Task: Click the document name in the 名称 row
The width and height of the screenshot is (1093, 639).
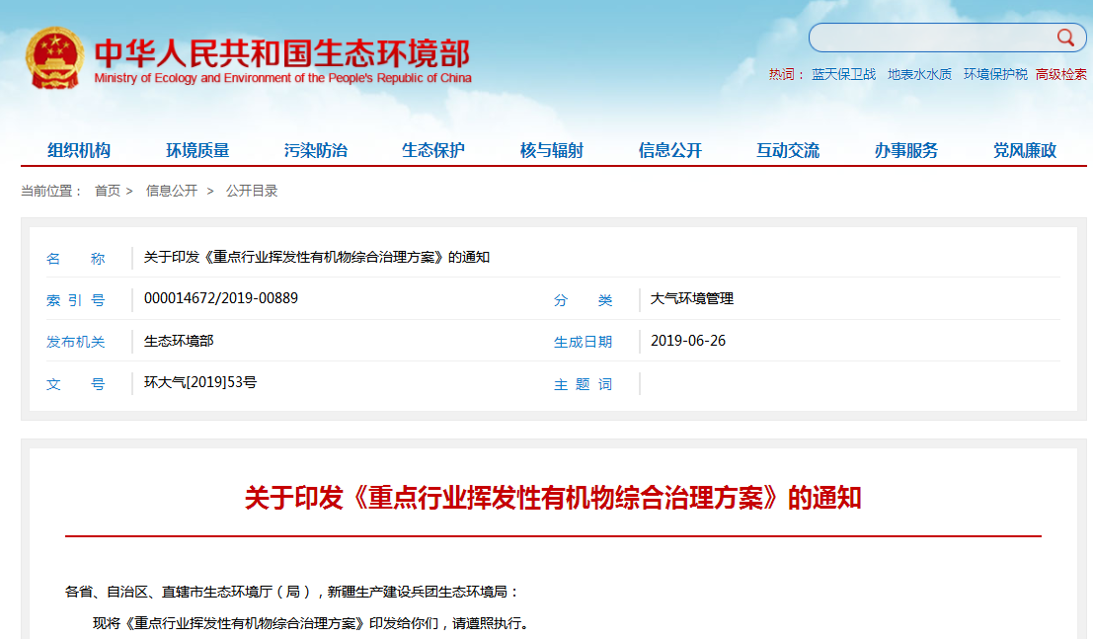Action: [317, 258]
